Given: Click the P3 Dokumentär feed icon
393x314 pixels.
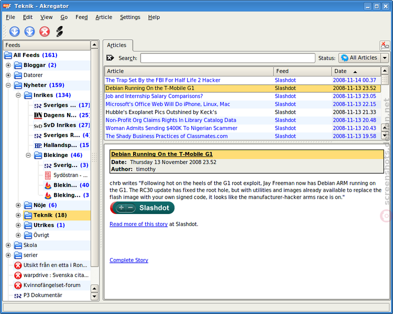Looking at the screenshot, I should (18, 296).
